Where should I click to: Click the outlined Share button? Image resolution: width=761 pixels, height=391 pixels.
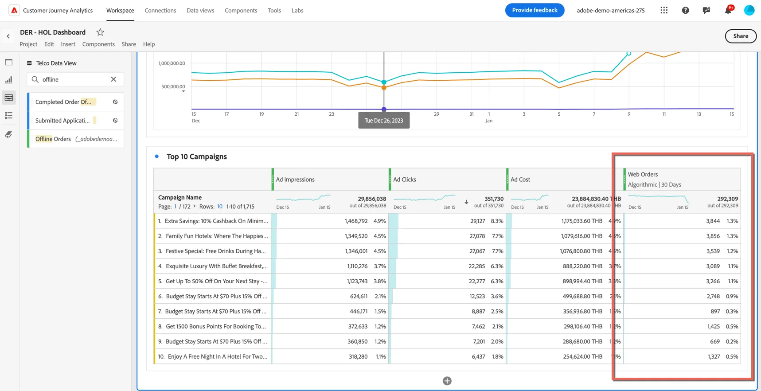tap(741, 36)
